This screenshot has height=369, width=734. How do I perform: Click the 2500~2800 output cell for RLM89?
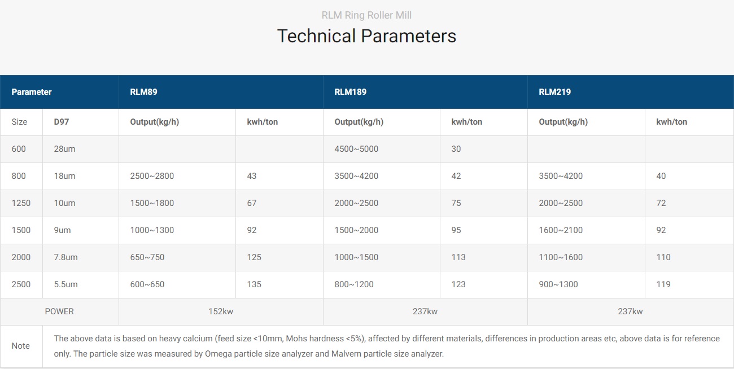point(177,176)
